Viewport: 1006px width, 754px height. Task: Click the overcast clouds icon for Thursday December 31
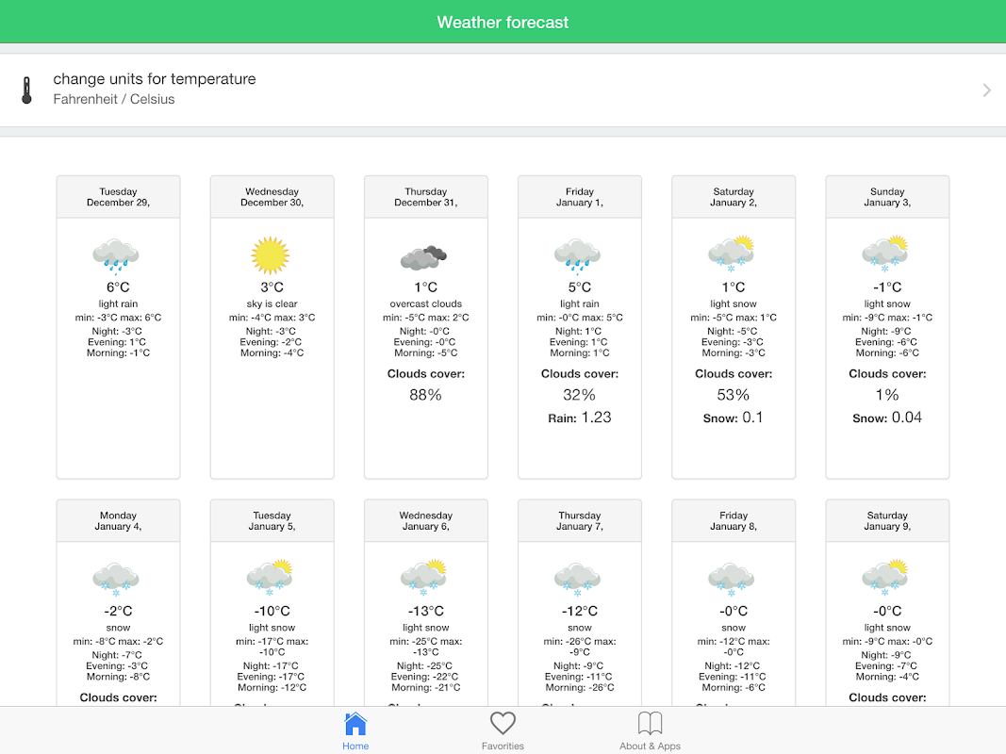pos(423,257)
